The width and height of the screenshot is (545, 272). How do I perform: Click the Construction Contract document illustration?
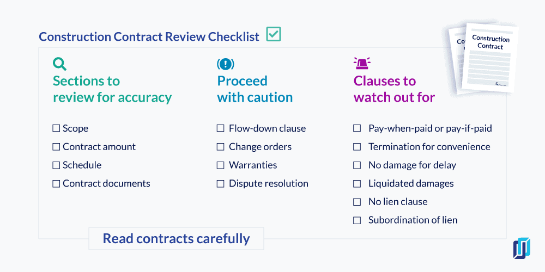483,58
